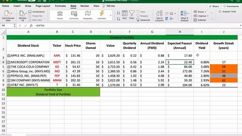Open the View tab

click(x=96, y=6)
